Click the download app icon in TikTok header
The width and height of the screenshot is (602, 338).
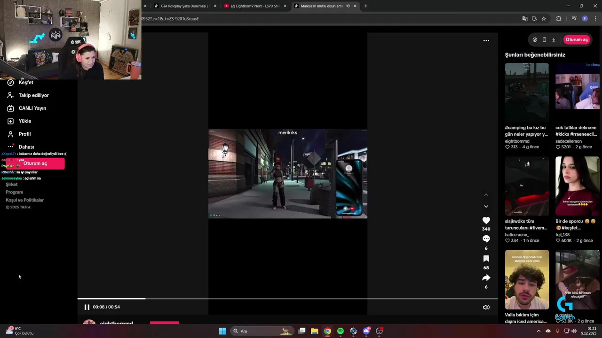pyautogui.click(x=554, y=40)
